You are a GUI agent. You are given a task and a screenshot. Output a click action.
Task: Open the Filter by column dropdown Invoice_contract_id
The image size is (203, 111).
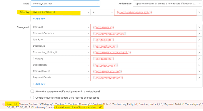tap(61, 12)
